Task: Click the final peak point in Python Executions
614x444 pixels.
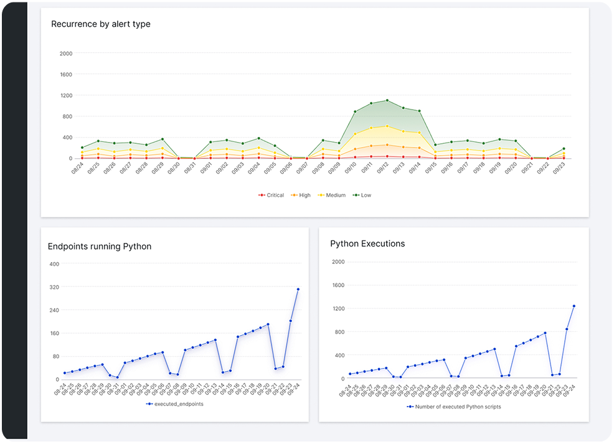Action: coord(574,306)
